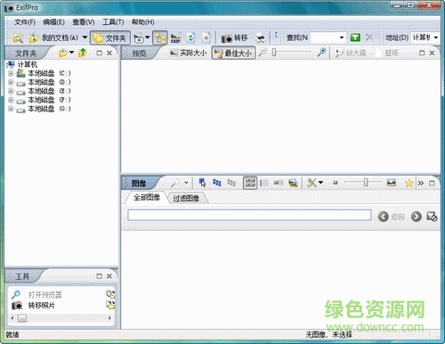Viewport: 445px width, 344px height.
Task: Open the 查看(V) menu
Action: click(84, 22)
